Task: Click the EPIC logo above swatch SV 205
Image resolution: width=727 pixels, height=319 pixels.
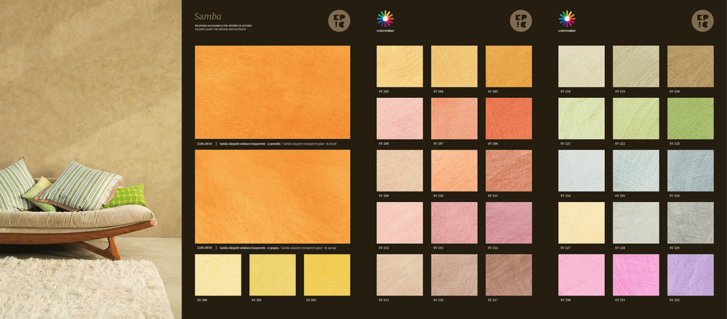Action: click(520, 21)
